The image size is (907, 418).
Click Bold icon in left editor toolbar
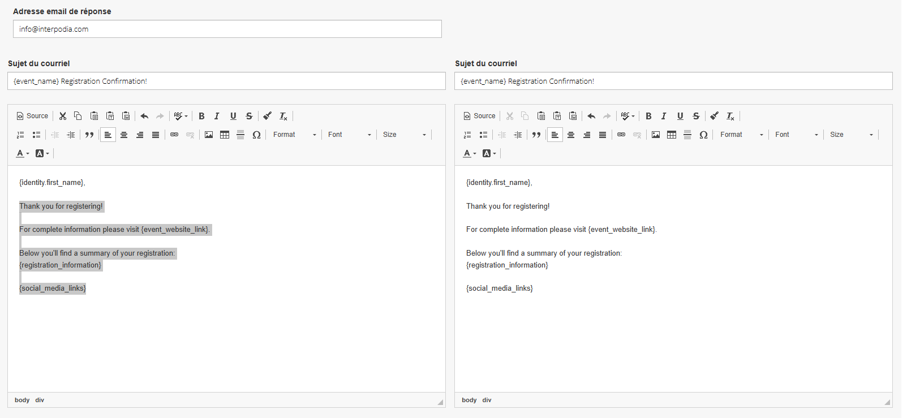pos(201,116)
